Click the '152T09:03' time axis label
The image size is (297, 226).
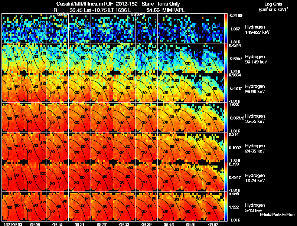point(13,224)
